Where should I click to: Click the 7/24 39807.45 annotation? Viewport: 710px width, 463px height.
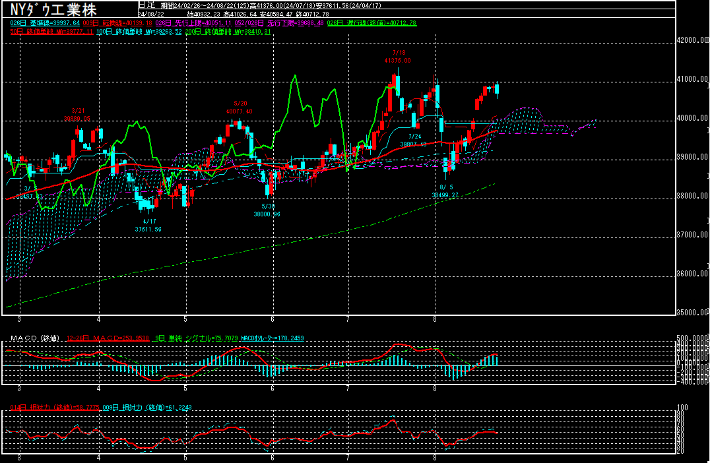click(414, 140)
